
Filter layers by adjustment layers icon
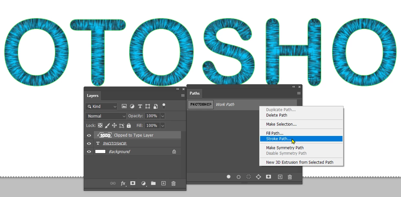pyautogui.click(x=132, y=106)
